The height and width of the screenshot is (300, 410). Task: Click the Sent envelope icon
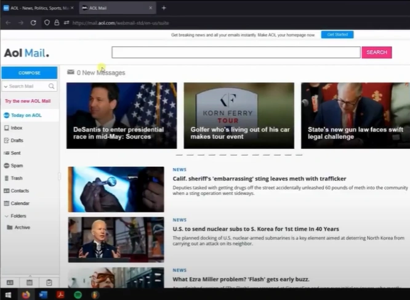coord(7,153)
